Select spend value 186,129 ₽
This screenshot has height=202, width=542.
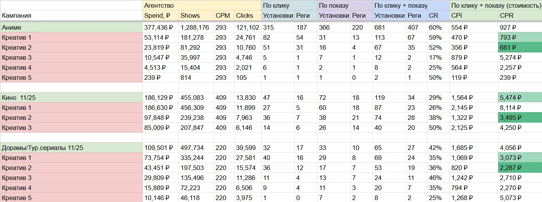160,98
